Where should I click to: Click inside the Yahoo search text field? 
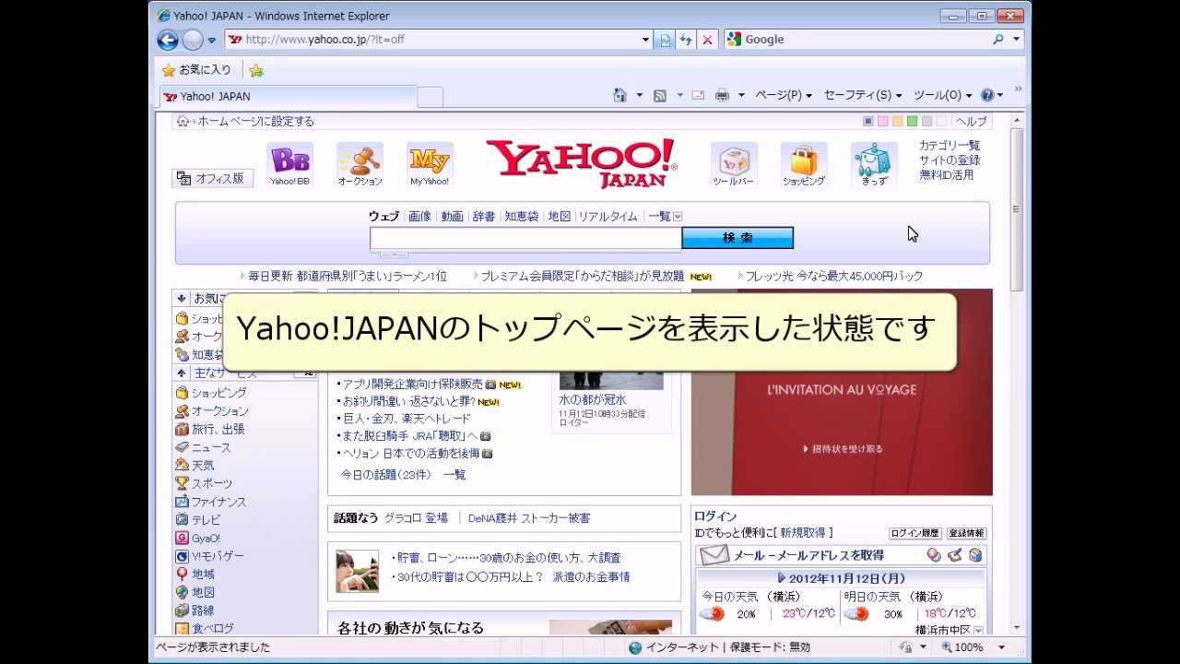point(525,238)
